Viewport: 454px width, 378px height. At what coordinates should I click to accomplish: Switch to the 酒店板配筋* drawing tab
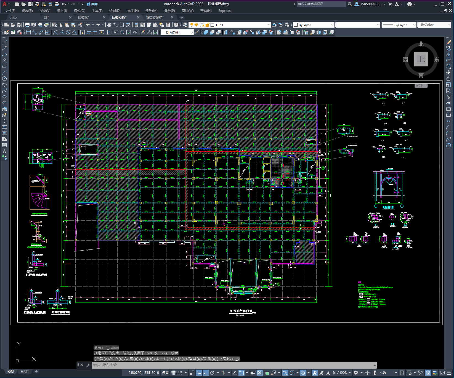pos(155,17)
